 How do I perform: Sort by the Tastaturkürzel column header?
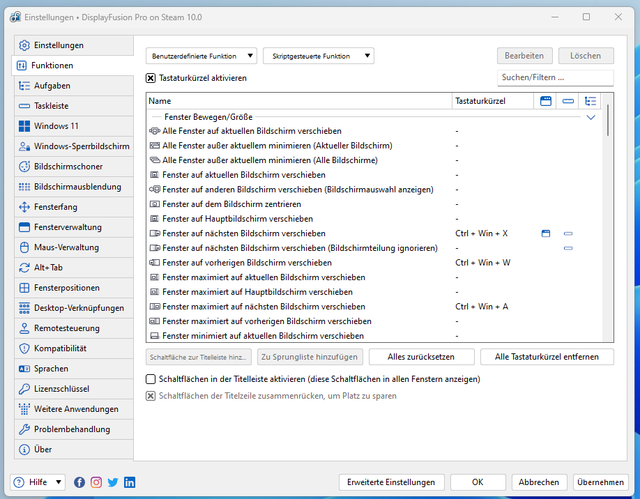coord(493,101)
